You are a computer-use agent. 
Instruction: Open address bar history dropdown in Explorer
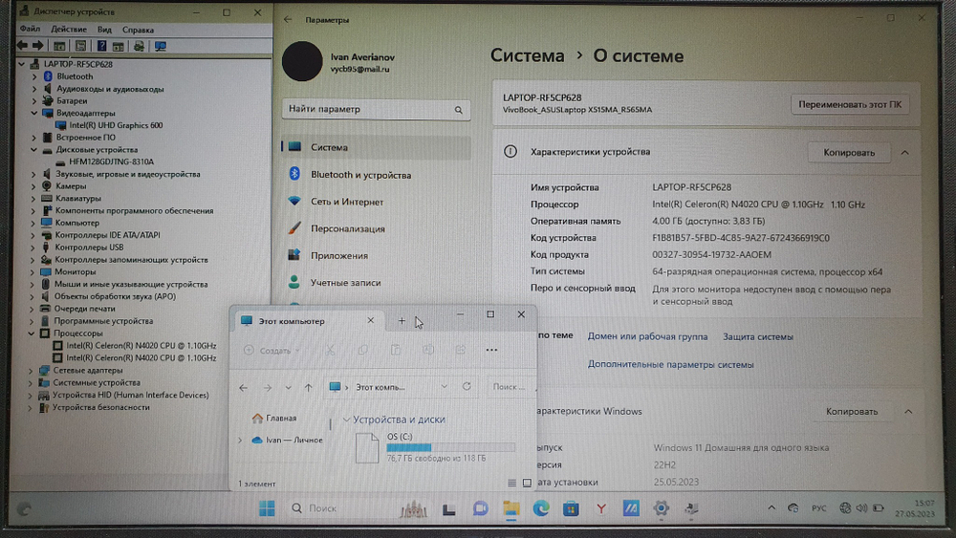point(444,386)
